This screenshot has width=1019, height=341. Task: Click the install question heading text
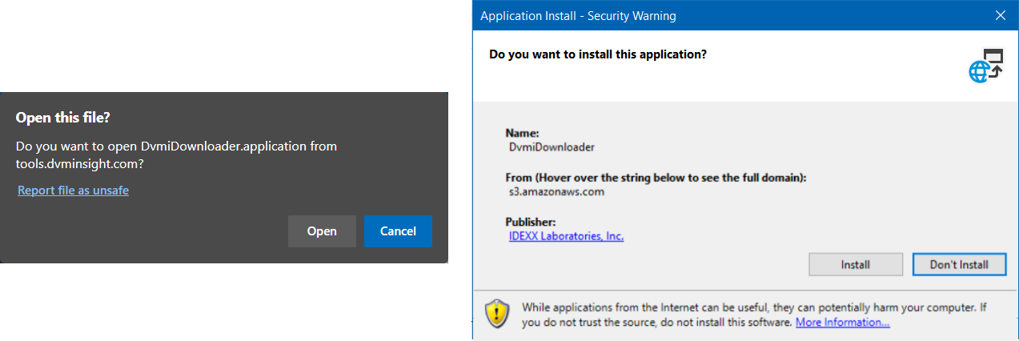click(598, 55)
